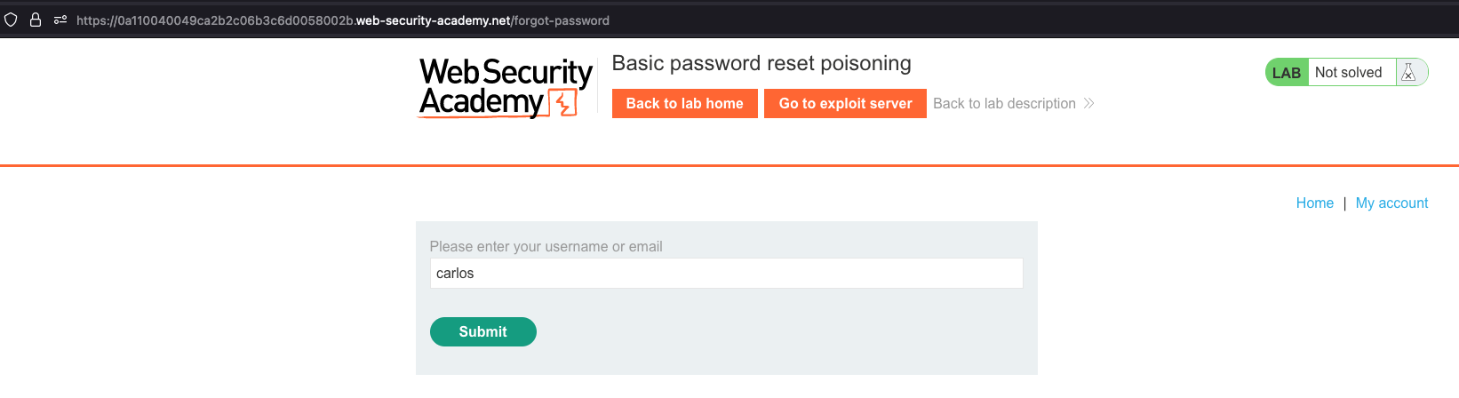Click the Web Security Academy logo
This screenshot has width=1459, height=398.
point(505,87)
